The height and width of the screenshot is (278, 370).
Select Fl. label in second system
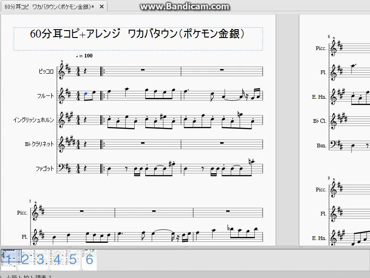(x=25, y=237)
